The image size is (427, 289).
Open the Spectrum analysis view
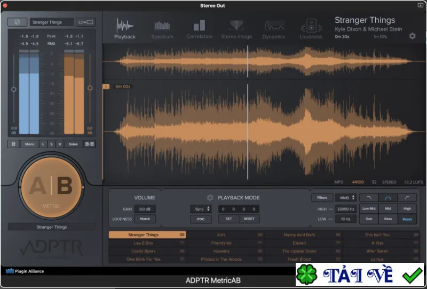(x=162, y=29)
